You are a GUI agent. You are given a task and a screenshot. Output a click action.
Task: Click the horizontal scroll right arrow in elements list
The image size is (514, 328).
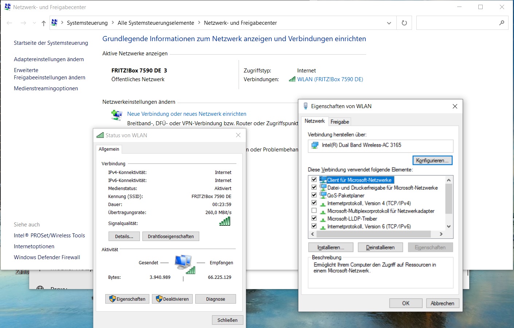[441, 234]
